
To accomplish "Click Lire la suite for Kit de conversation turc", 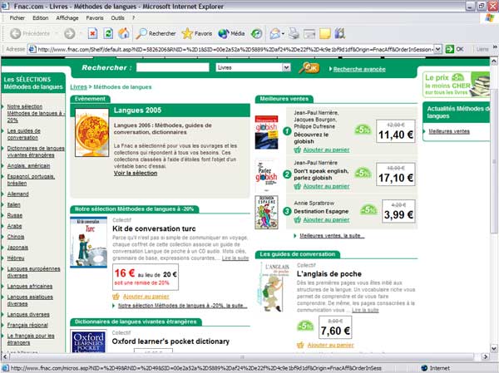I will (x=235, y=258).
